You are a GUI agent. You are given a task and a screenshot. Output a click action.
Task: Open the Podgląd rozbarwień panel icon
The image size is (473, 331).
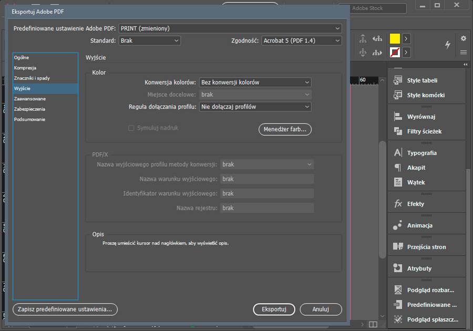(x=398, y=289)
